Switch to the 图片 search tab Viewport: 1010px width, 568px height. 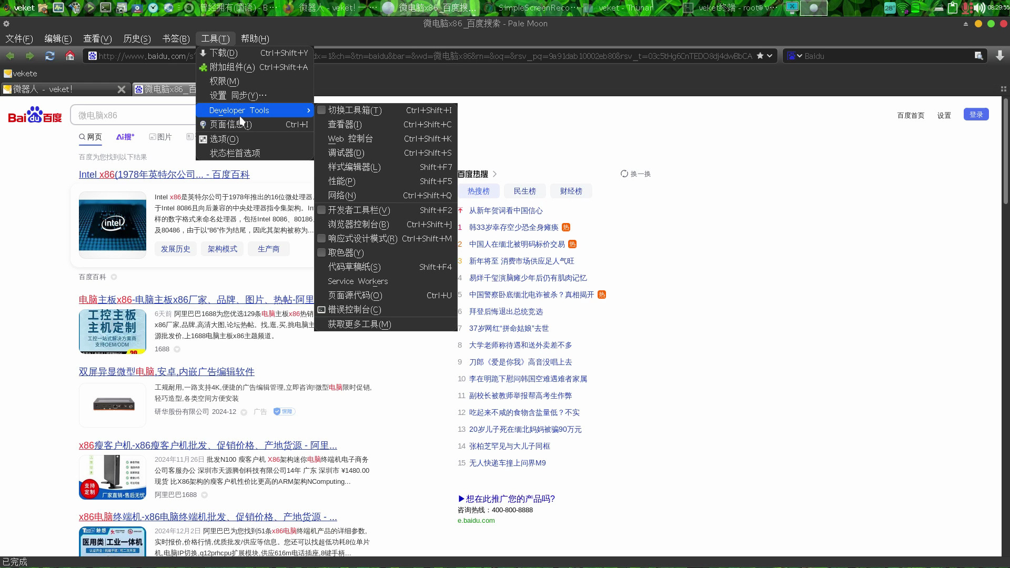click(160, 137)
